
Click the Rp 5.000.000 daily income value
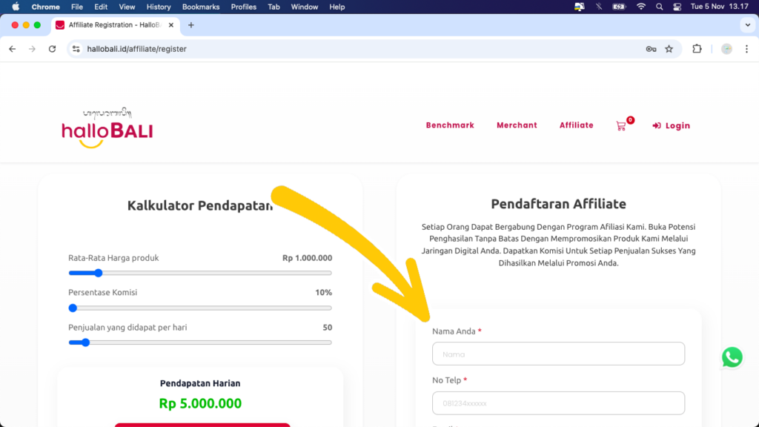coord(200,403)
